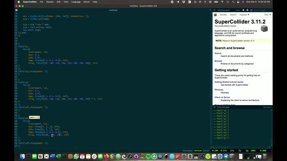Click the 'SuperCollider 3.11.2' help page heading
This screenshot has width=287, height=161.
click(x=240, y=22)
